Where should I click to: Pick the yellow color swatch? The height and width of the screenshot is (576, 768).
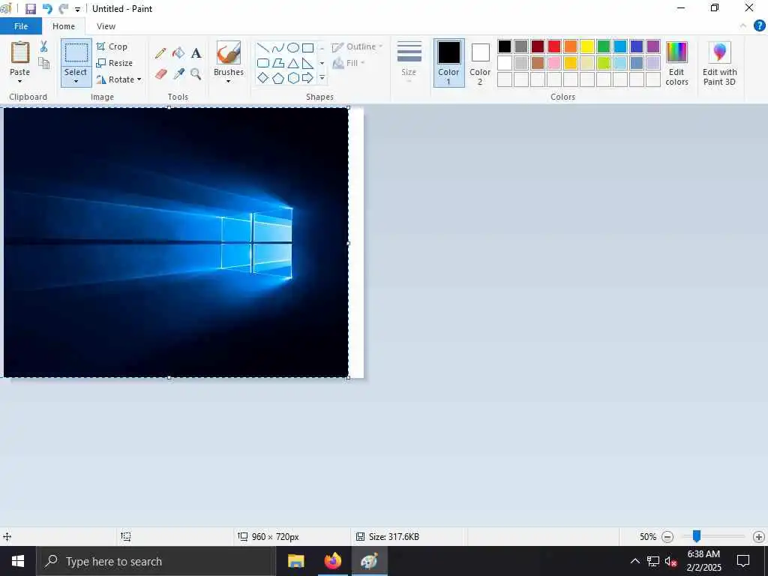[586, 46]
